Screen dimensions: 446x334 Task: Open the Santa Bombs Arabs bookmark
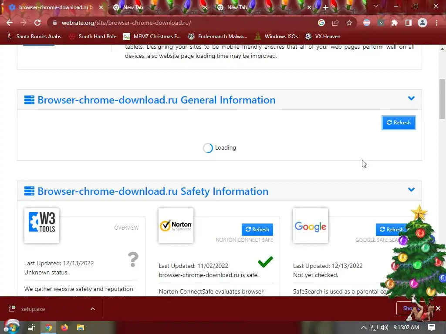point(34,37)
